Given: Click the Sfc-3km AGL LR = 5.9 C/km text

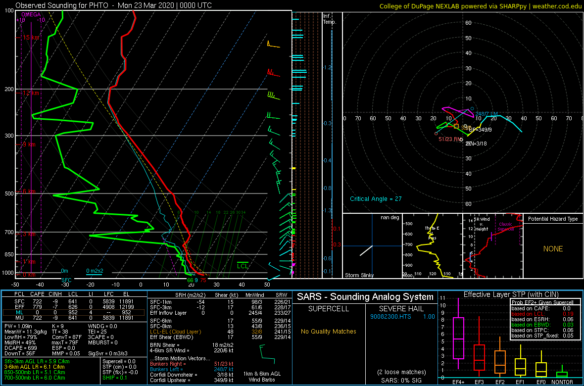Looking at the screenshot, I should (x=37, y=362).
